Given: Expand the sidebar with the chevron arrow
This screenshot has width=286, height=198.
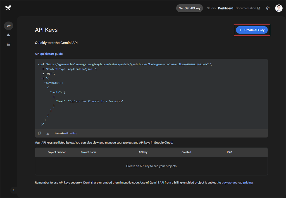Looking at the screenshot, I should 13,190.
